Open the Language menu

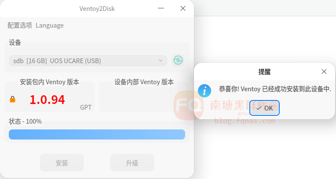(50, 25)
